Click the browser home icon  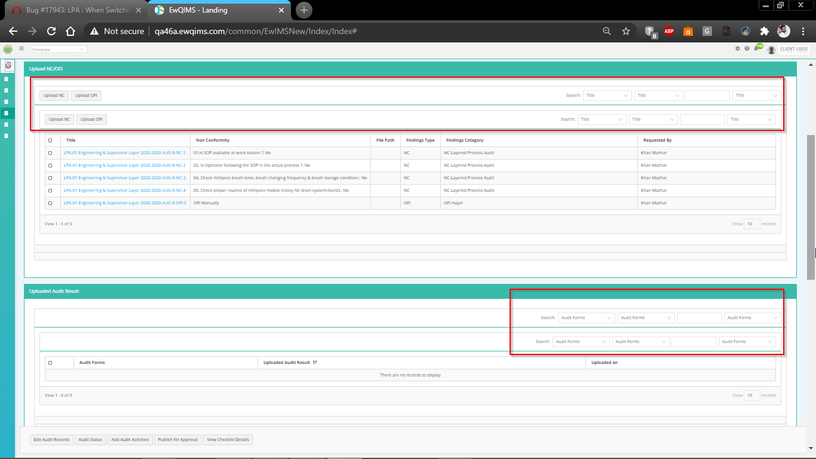(70, 31)
